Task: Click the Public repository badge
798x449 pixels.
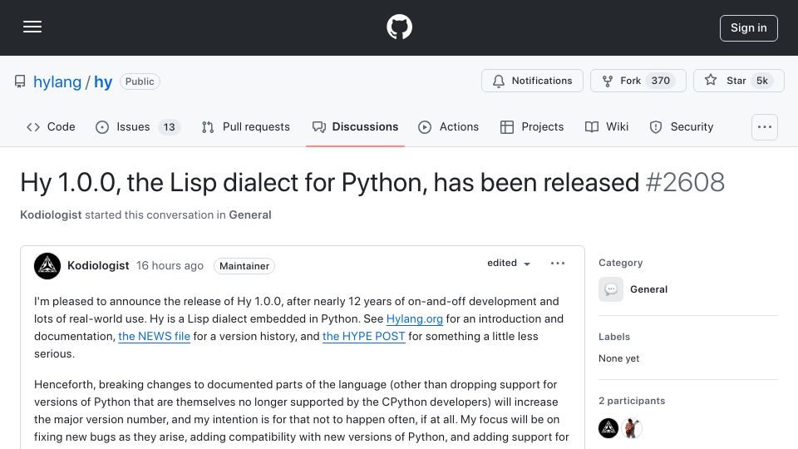Action: (140, 81)
